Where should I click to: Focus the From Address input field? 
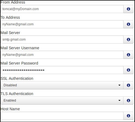coord(62,9)
